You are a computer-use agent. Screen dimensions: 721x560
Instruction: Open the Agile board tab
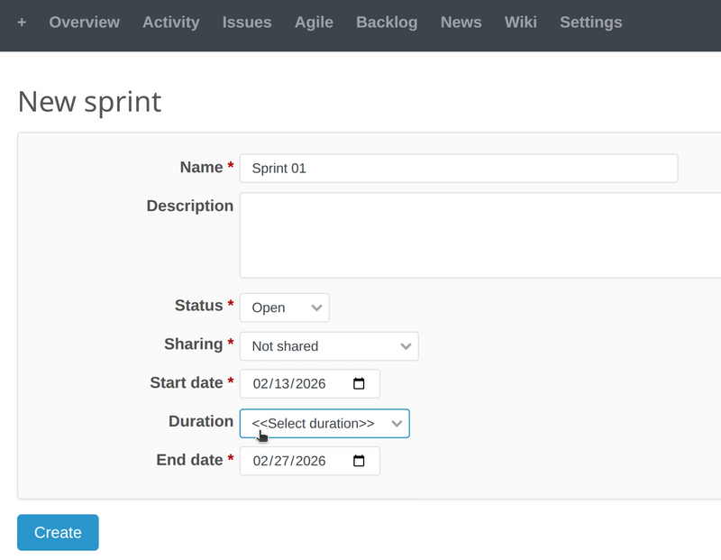[x=314, y=23]
